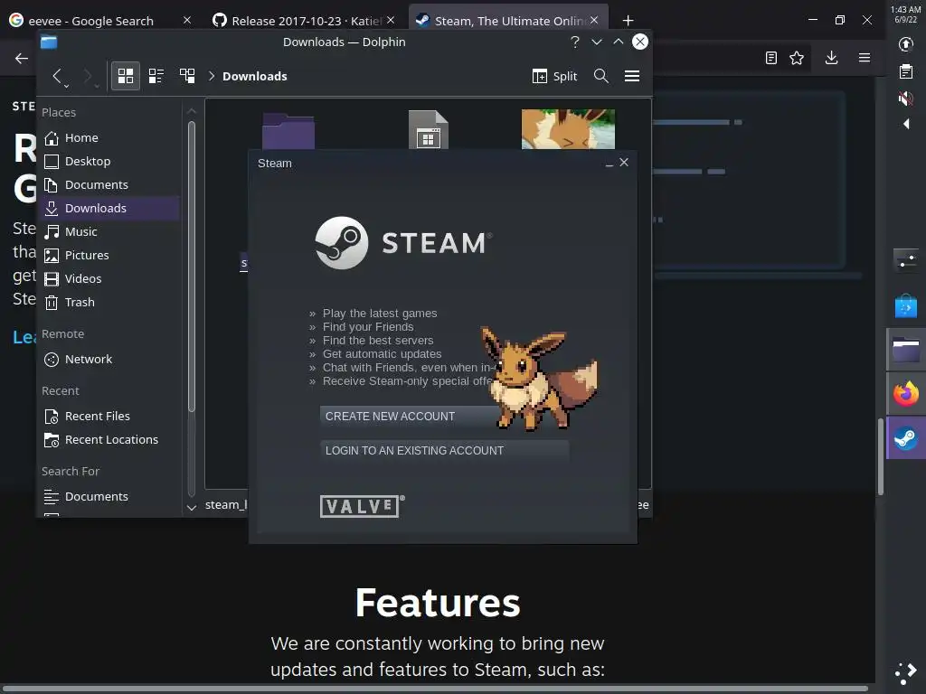Toggle browser reader view icon
Viewport: 926px width, 694px height.
770,58
